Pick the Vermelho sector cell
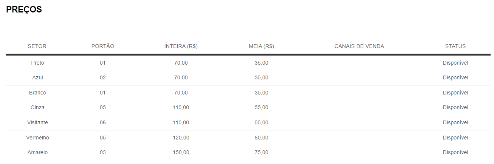This screenshot has width=494, height=164. coord(37,138)
